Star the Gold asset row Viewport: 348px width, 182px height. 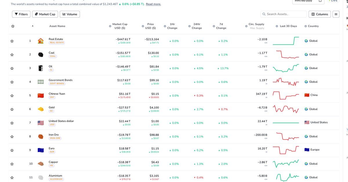pyautogui.click(x=12, y=109)
